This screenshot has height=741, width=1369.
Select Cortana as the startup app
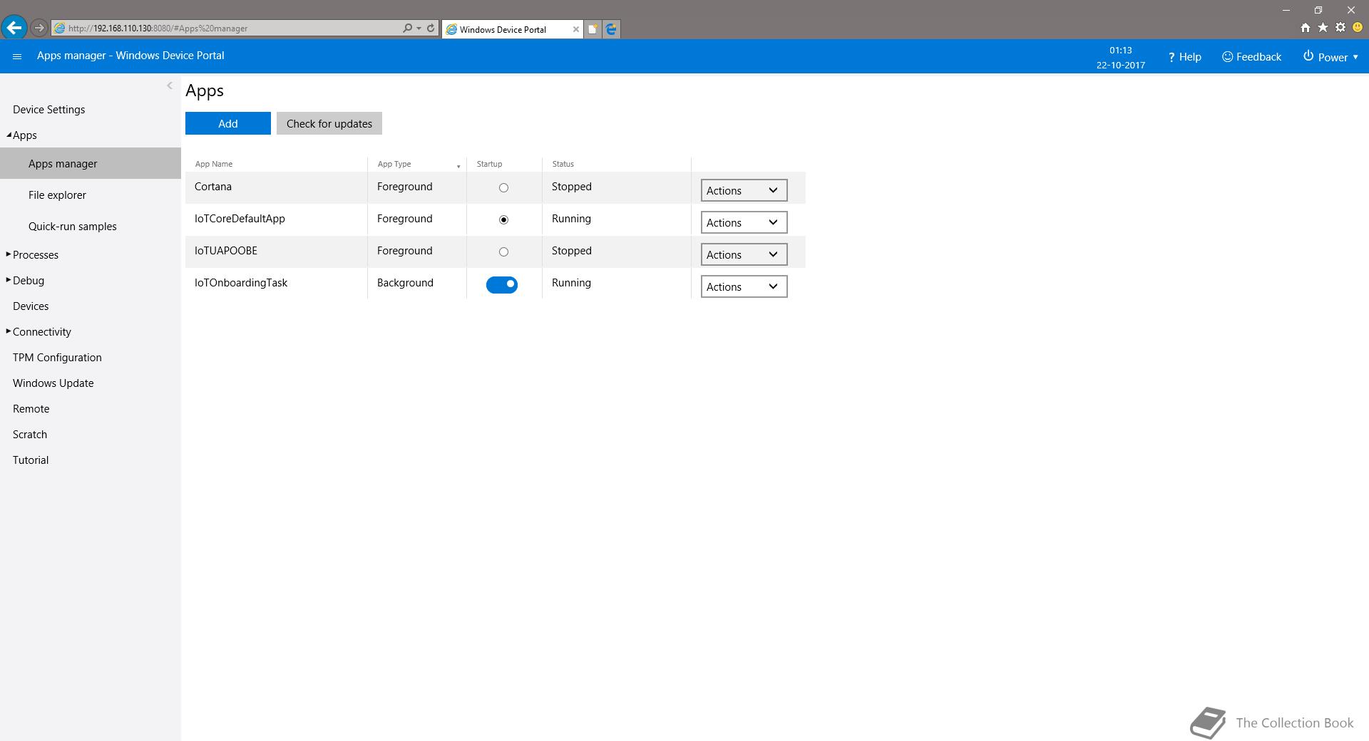(x=503, y=188)
